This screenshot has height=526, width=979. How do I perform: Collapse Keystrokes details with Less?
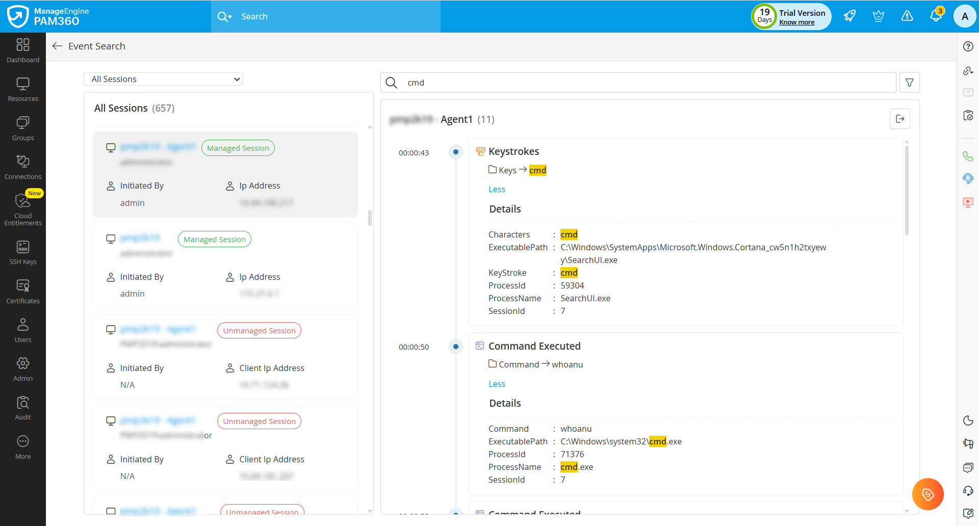click(x=497, y=189)
